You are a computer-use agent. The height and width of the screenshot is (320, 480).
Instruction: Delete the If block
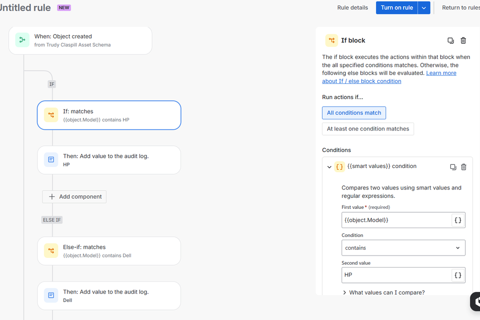click(x=463, y=41)
